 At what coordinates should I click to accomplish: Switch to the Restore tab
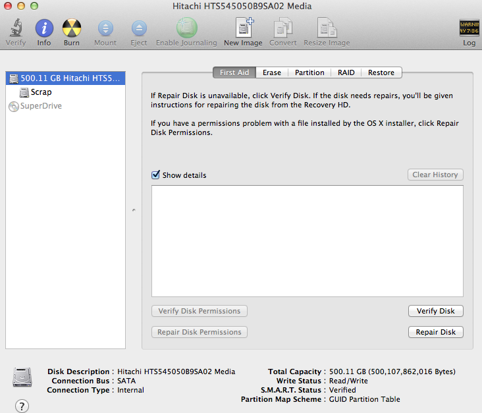point(381,72)
